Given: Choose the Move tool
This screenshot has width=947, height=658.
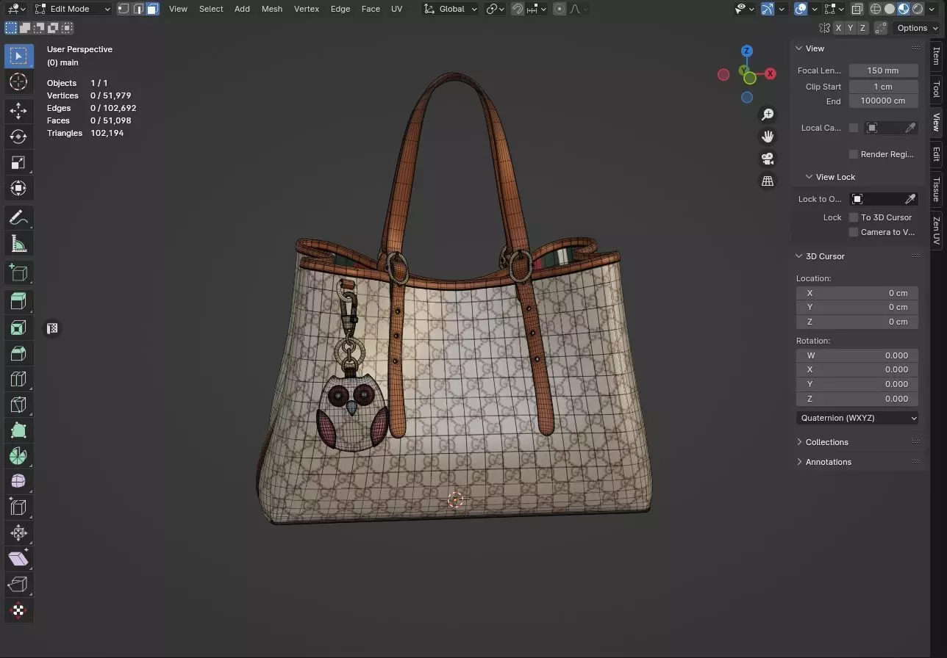Looking at the screenshot, I should point(18,111).
